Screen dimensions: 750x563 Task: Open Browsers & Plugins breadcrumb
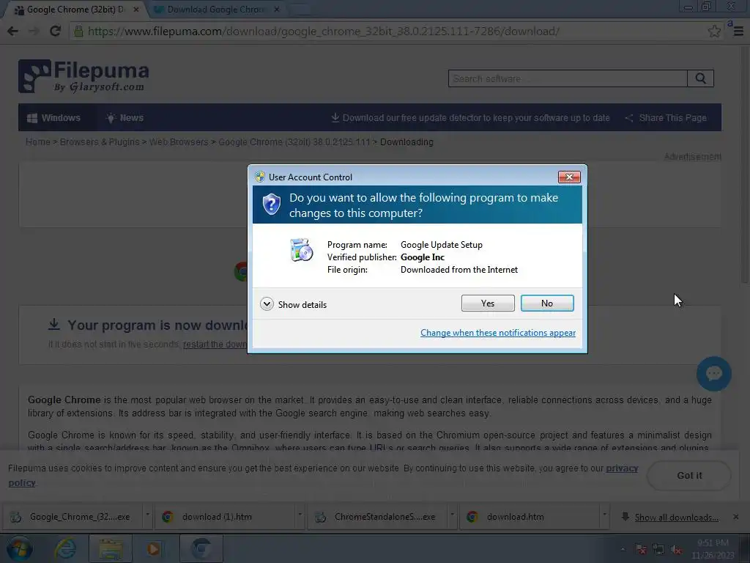tap(100, 142)
